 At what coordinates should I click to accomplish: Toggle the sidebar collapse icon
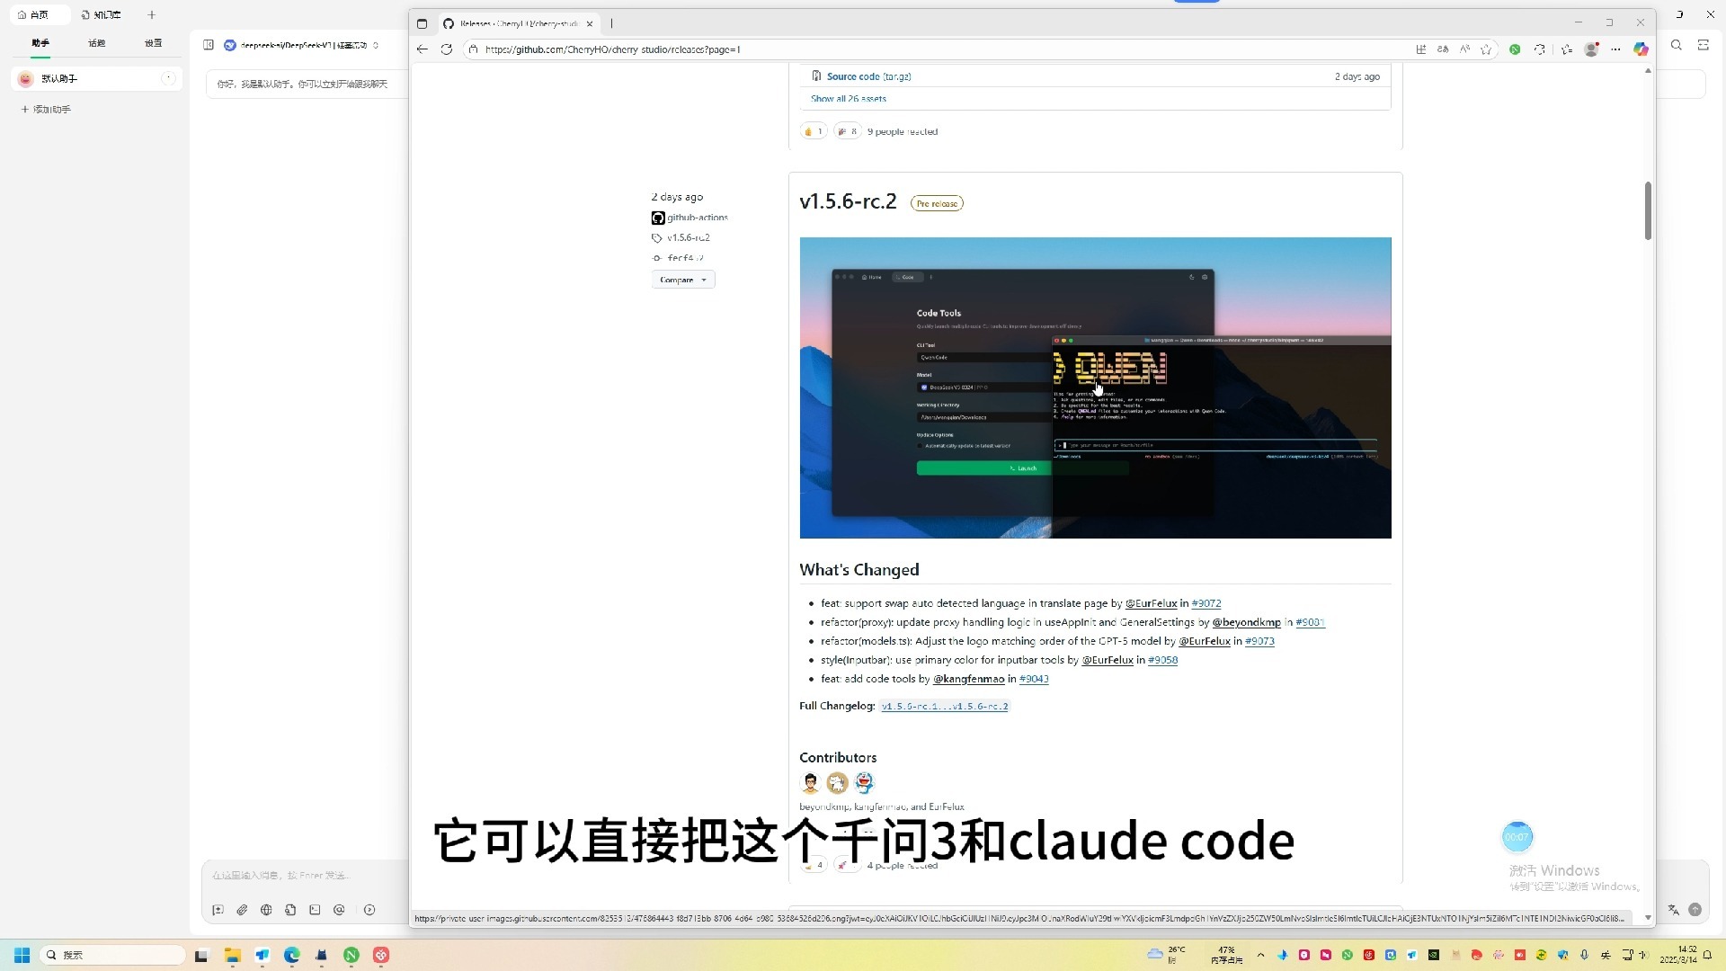coord(209,45)
